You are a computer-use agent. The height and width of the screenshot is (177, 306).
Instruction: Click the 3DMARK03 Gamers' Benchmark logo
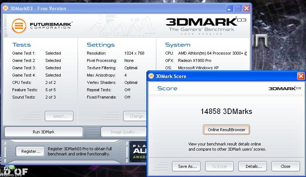[206, 26]
